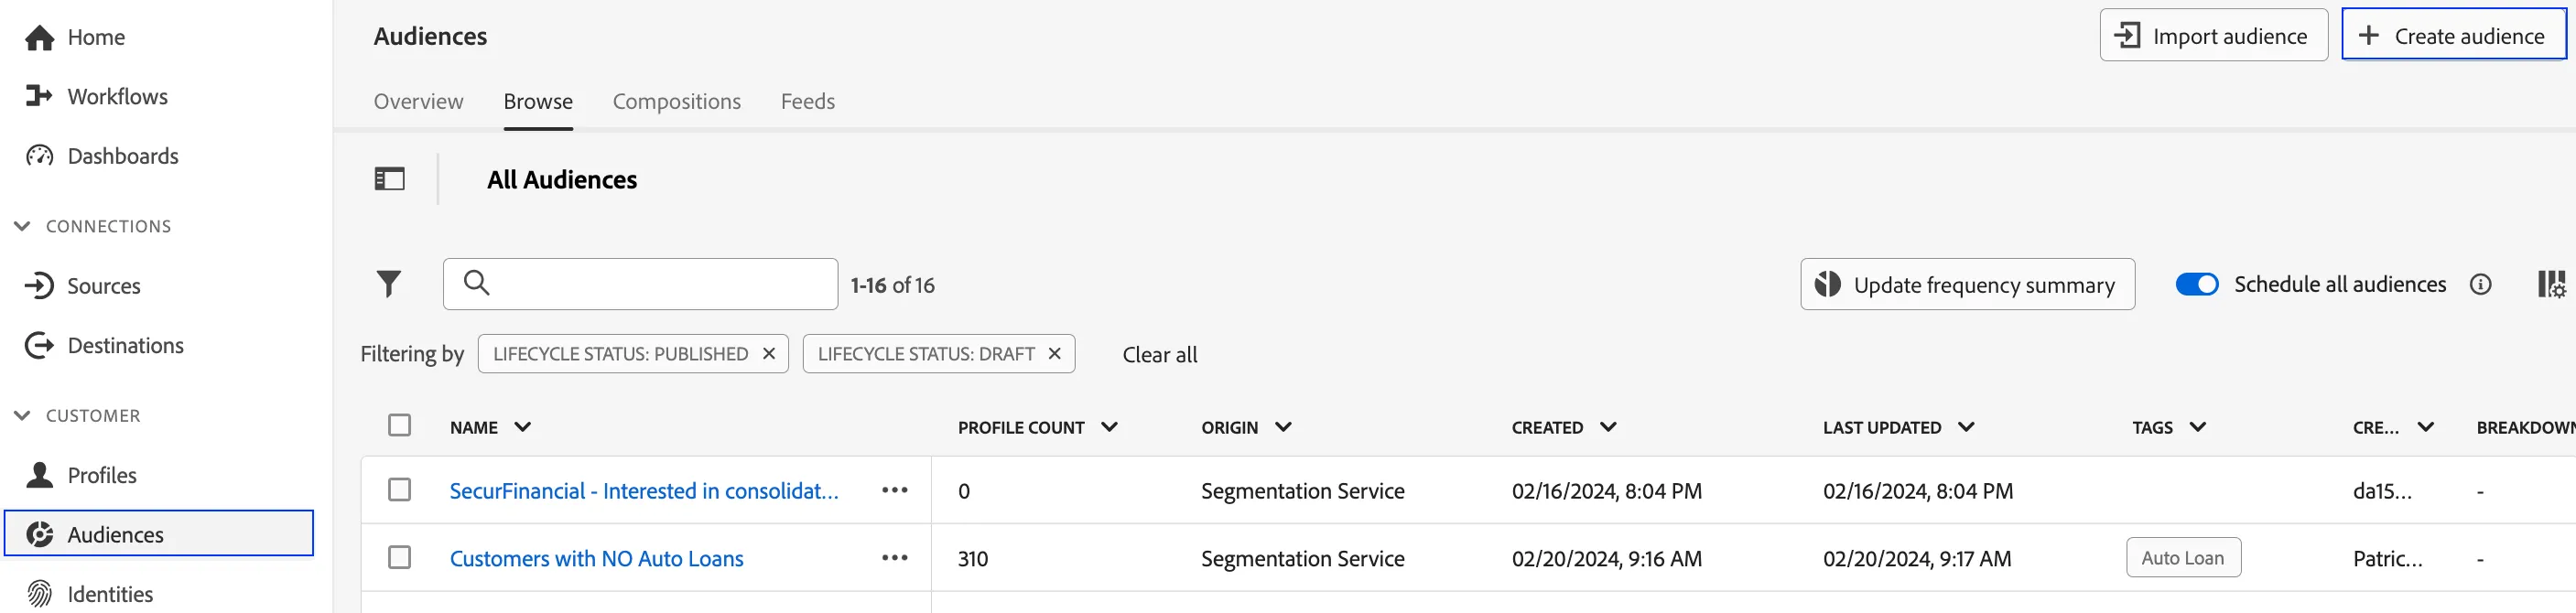The height and width of the screenshot is (613, 2576).
Task: Open Dashboards gauge icon
Action: pyautogui.click(x=40, y=156)
